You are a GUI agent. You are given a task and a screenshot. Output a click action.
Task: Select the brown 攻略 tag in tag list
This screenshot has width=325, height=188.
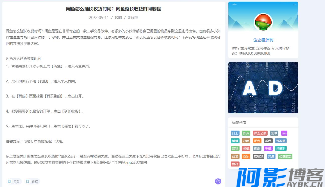[x=246, y=141]
